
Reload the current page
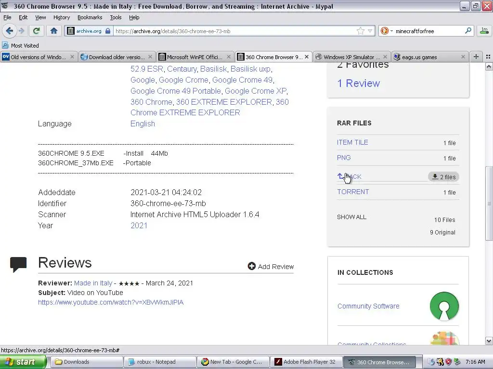pos(37,31)
